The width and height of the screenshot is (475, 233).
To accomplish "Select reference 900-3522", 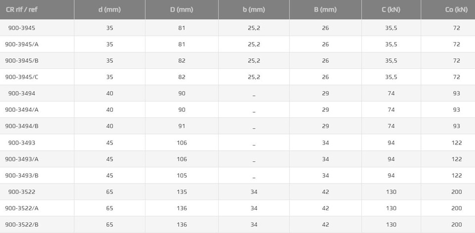I will (21, 192).
